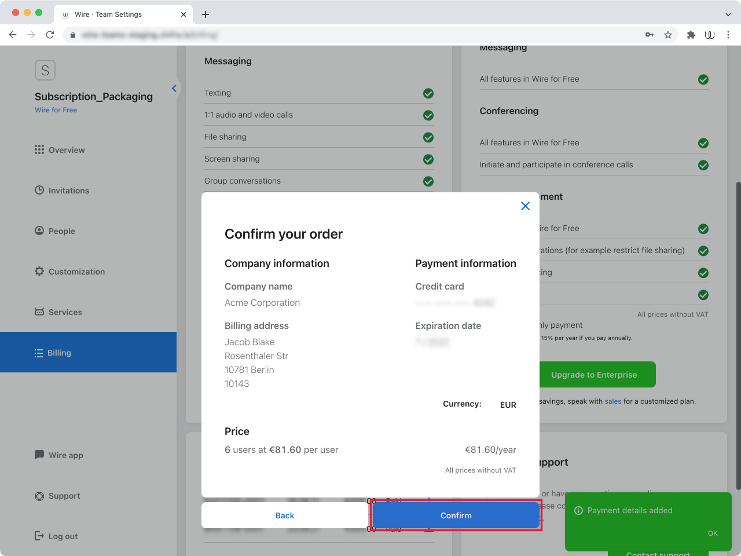Click the Jacob Blake billing name
741x556 pixels.
[x=250, y=342]
